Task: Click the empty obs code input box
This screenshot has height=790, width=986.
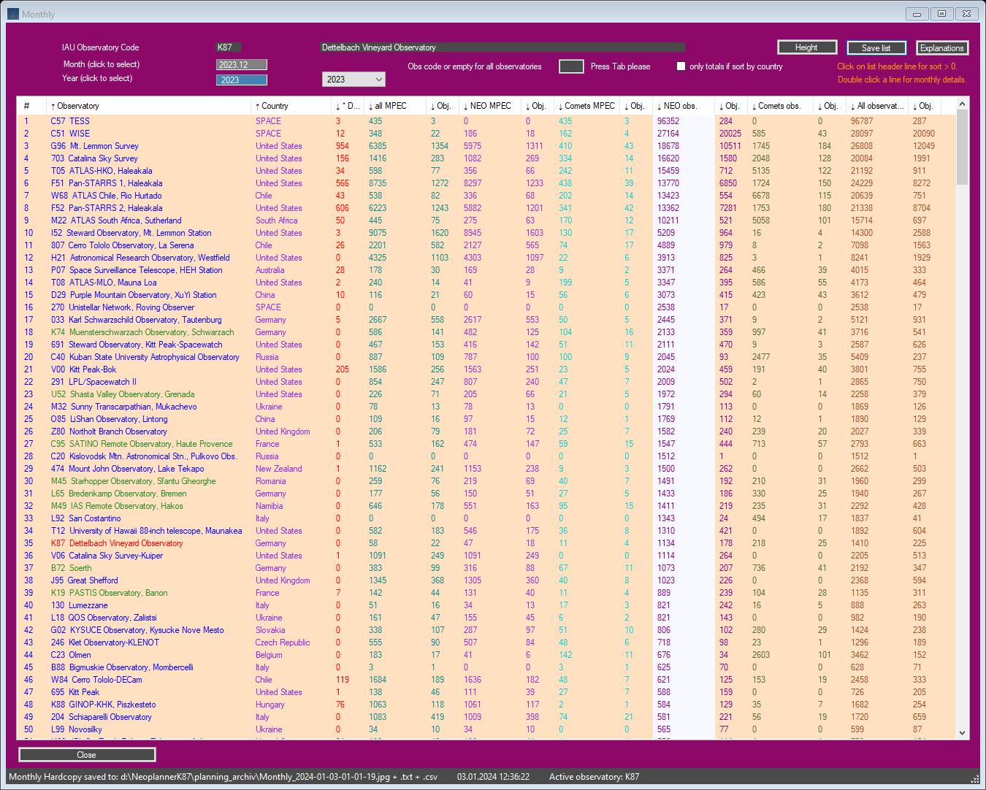Action: 571,66
